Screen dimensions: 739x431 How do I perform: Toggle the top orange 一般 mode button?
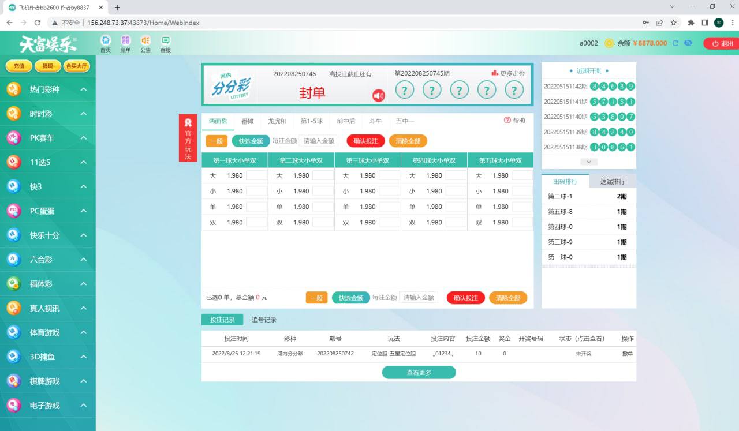pos(217,141)
